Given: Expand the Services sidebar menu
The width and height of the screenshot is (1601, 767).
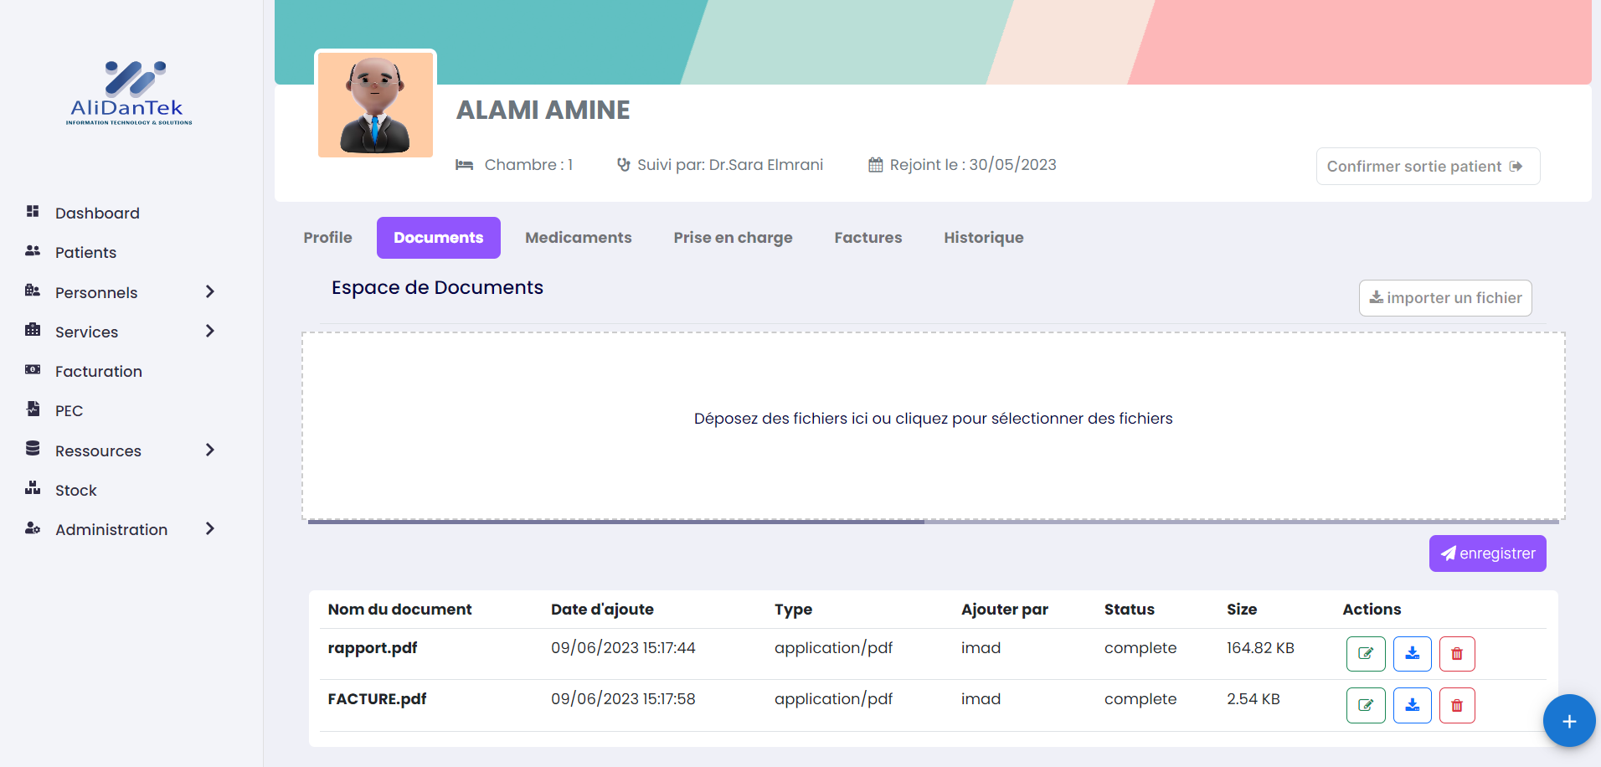Looking at the screenshot, I should pyautogui.click(x=209, y=332).
